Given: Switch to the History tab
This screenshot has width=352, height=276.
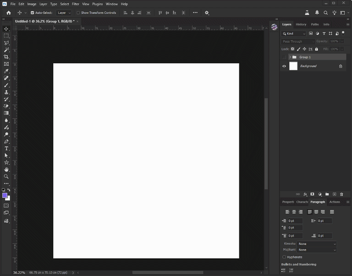Looking at the screenshot, I should (301, 25).
